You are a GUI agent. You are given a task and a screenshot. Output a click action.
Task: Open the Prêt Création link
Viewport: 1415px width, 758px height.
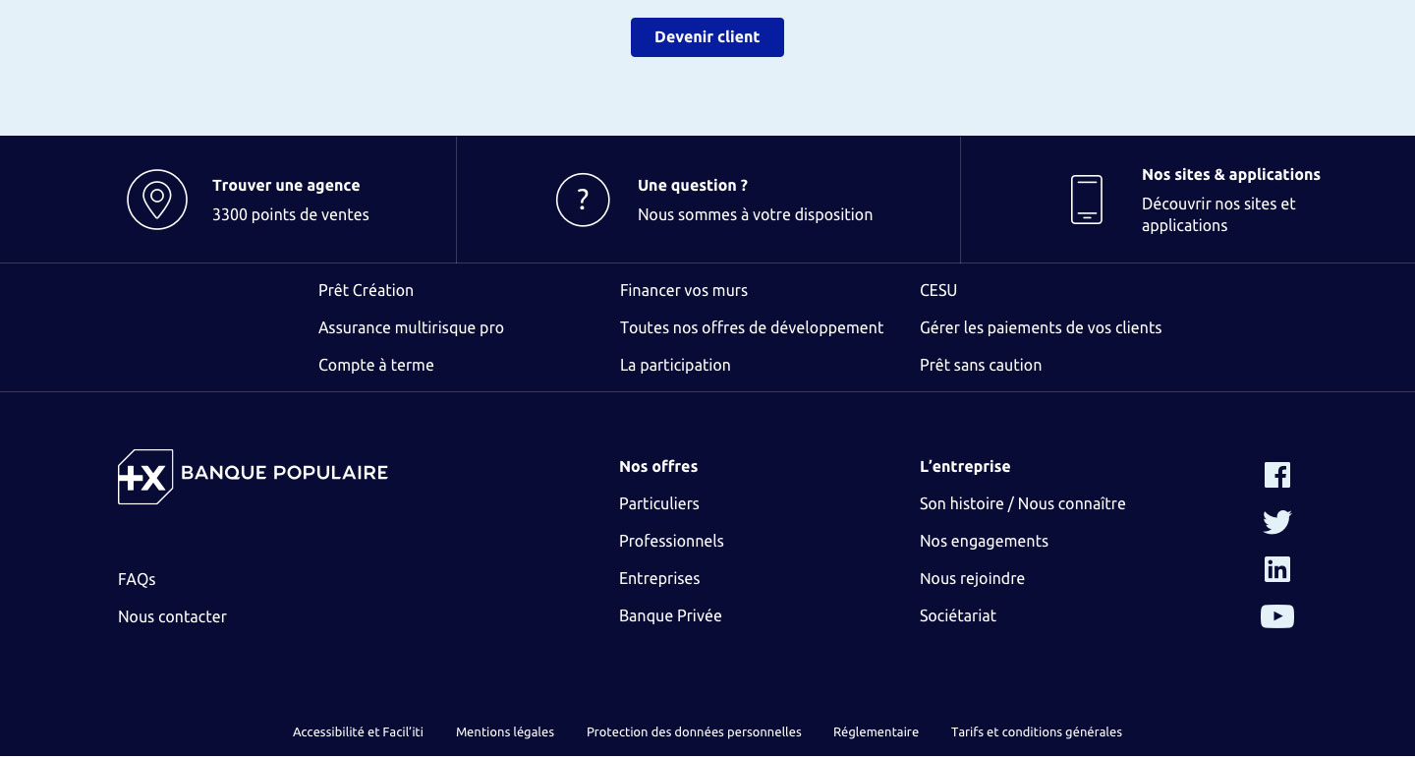pyautogui.click(x=366, y=291)
